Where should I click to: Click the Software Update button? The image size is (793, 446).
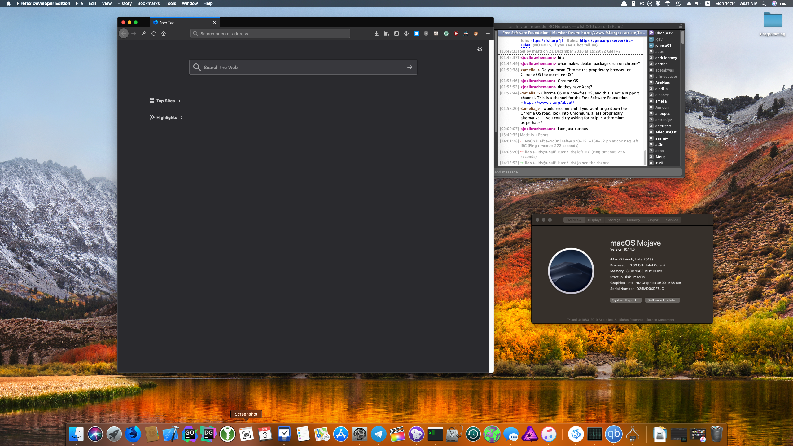(662, 300)
